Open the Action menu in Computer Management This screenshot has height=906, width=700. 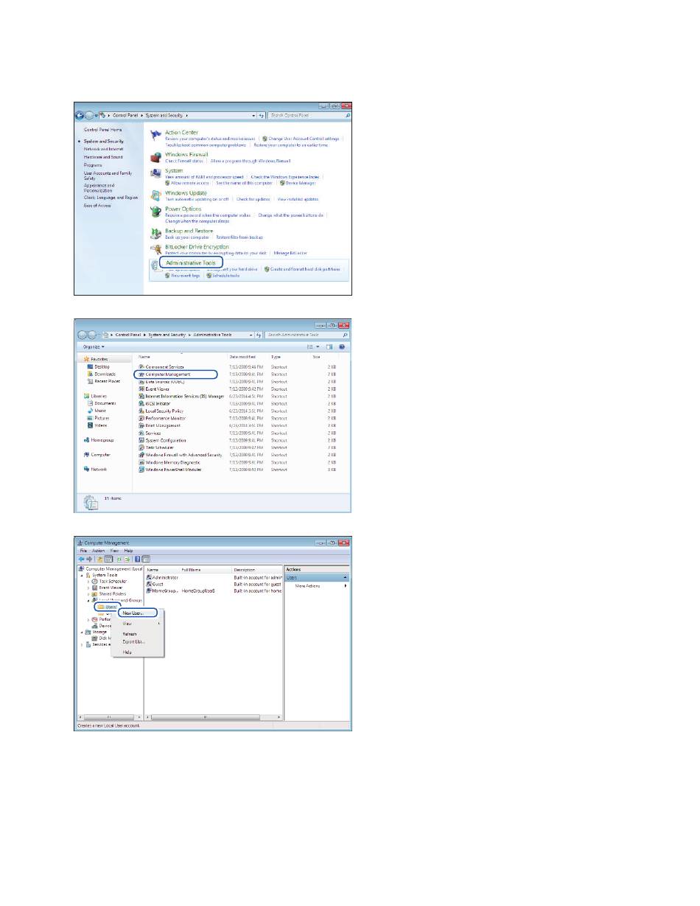(x=99, y=551)
